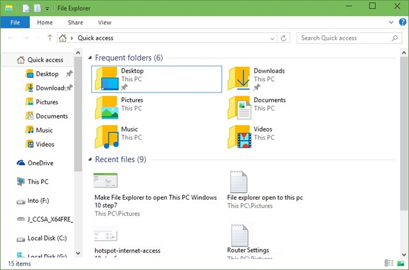Select the Music folder icon in Frequent folders

107,137
